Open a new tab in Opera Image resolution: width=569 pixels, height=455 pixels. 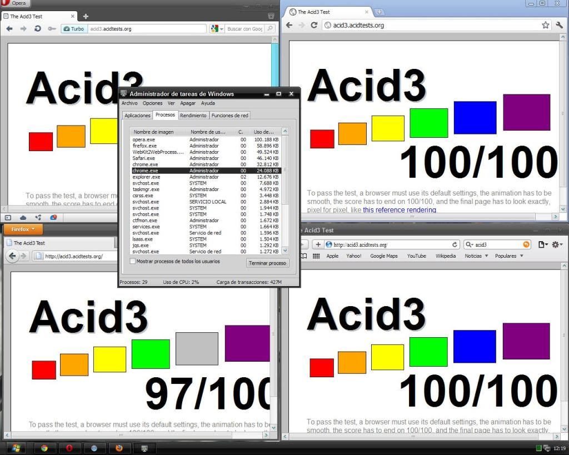pos(86,16)
